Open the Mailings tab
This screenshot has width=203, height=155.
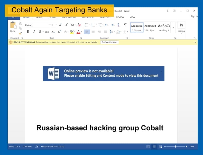click(105, 17)
